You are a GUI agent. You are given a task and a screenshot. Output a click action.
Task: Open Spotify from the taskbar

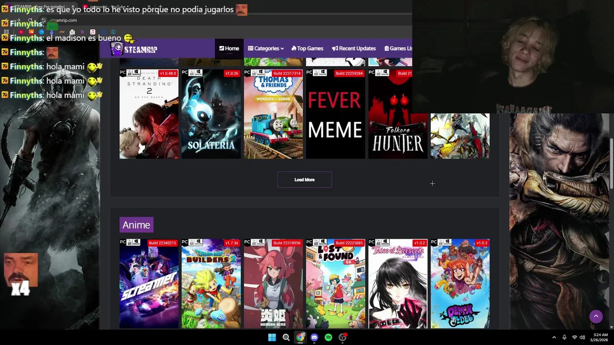coord(328,337)
